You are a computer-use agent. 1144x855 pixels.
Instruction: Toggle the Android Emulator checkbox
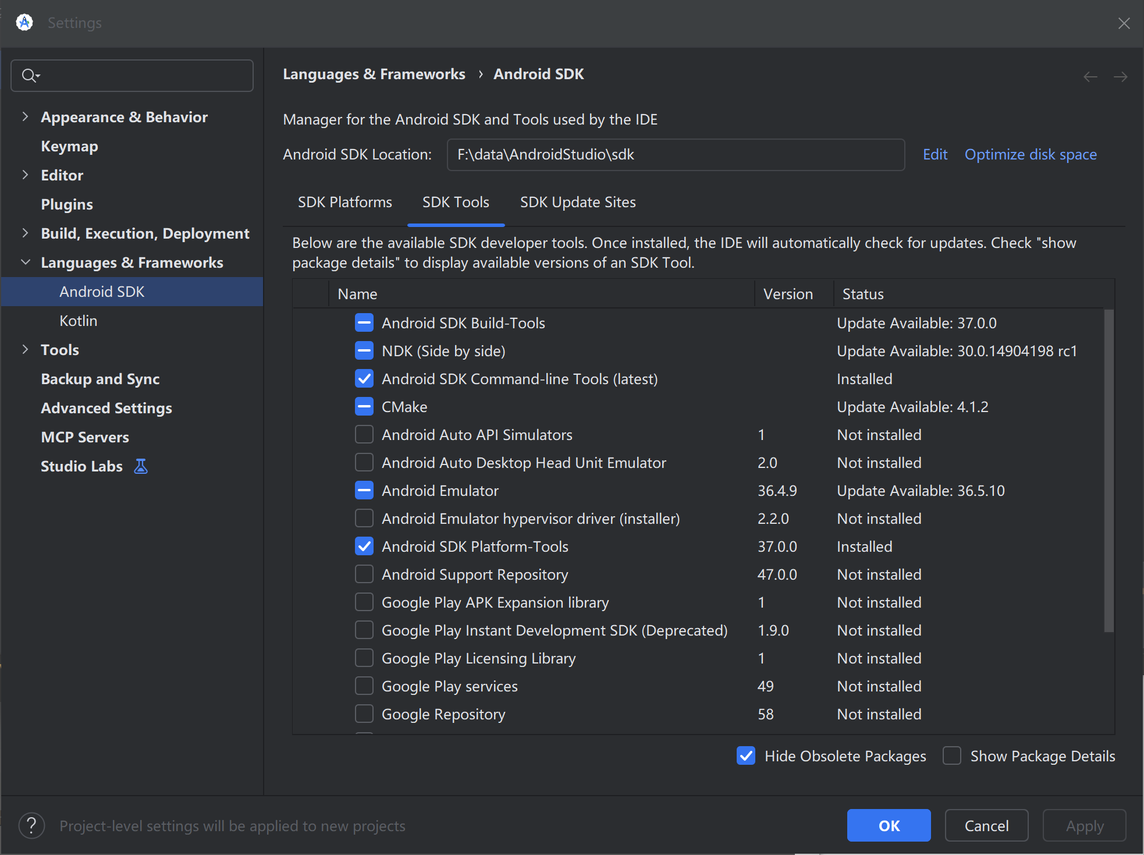(364, 491)
